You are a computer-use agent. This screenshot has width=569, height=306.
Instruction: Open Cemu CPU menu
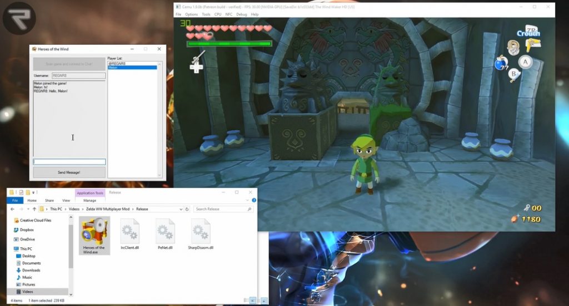218,14
